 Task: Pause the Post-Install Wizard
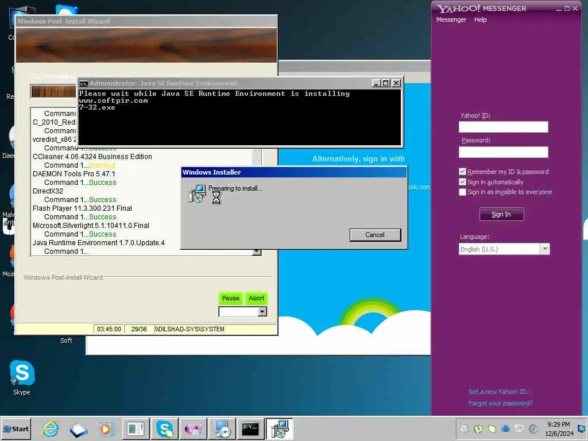231,298
